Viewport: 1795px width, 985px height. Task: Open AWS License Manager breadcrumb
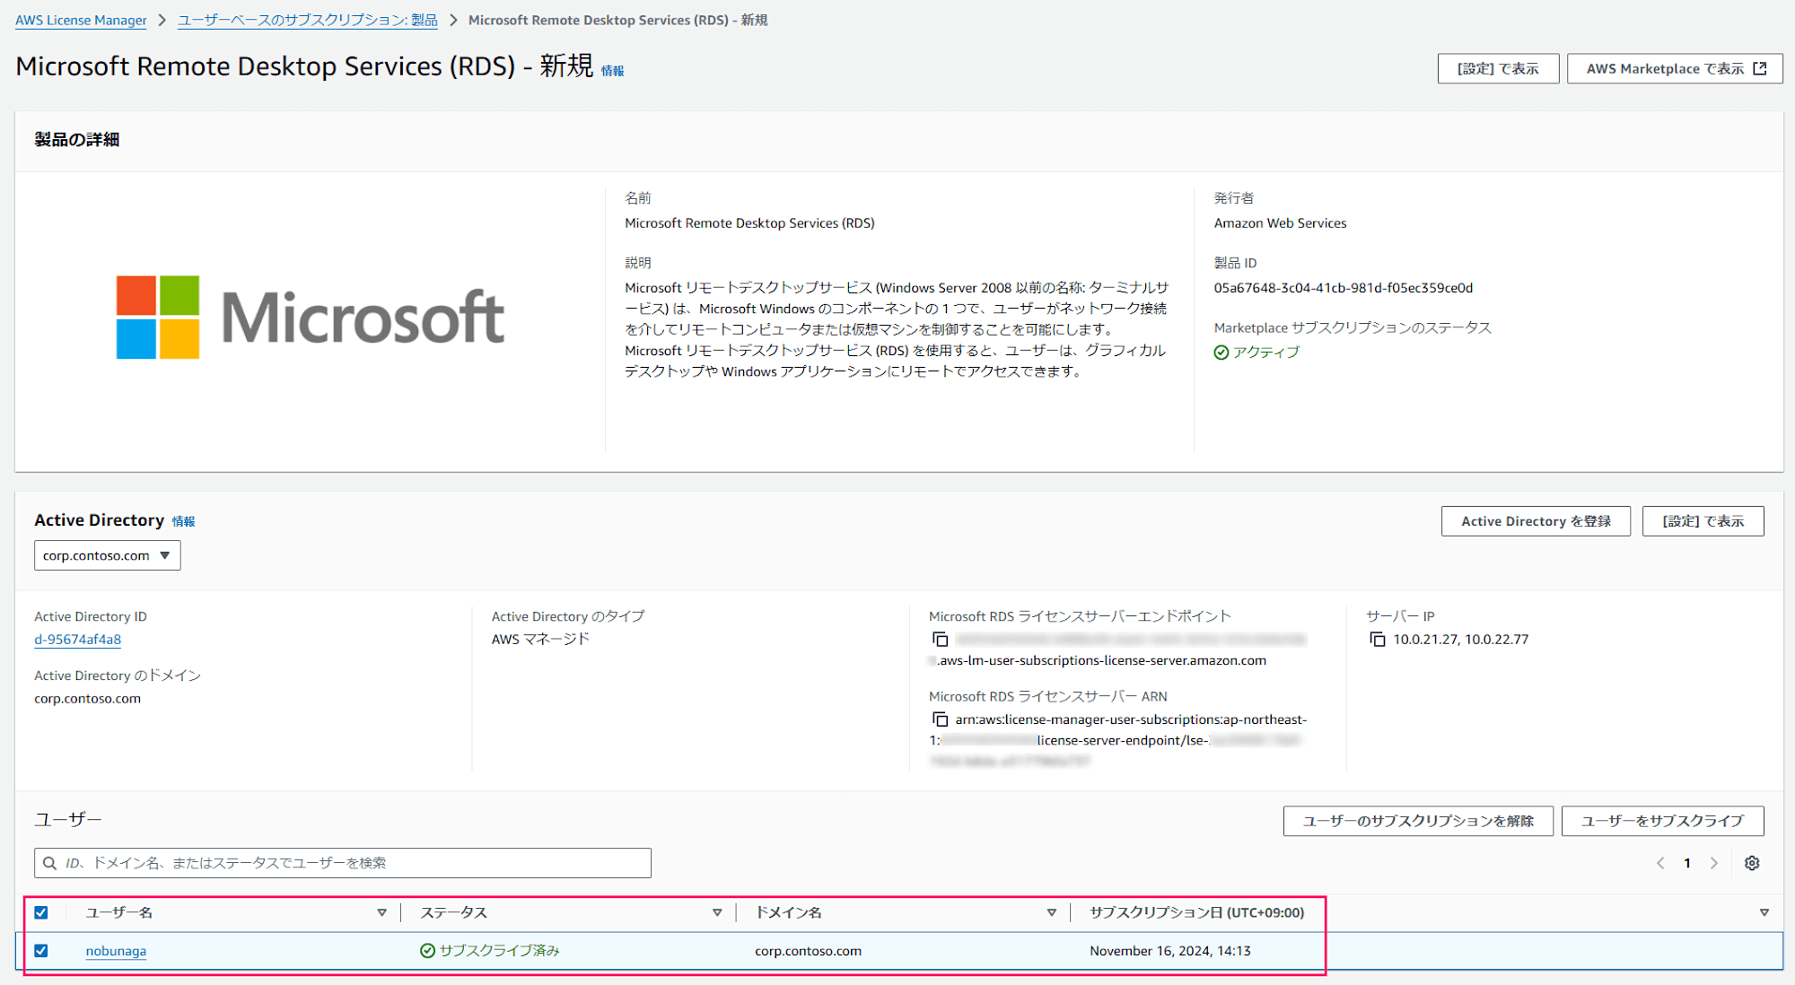coord(81,20)
